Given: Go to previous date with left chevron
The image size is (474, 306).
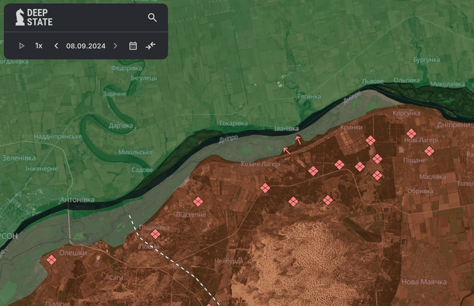Looking at the screenshot, I should tap(56, 45).
